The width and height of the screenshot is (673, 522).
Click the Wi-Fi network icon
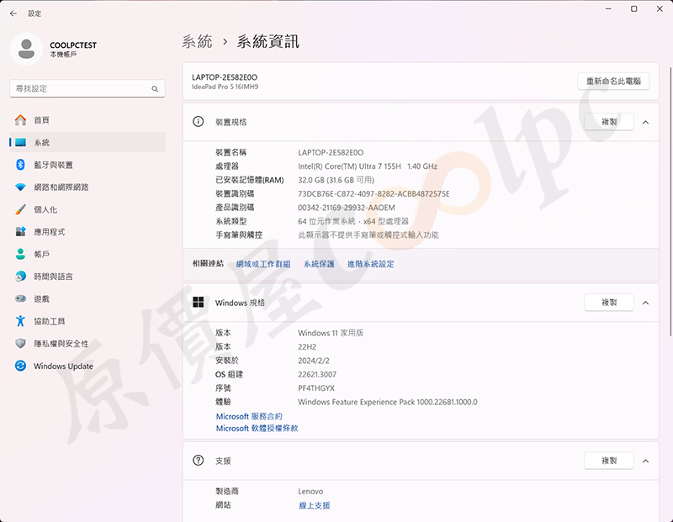[x=20, y=187]
